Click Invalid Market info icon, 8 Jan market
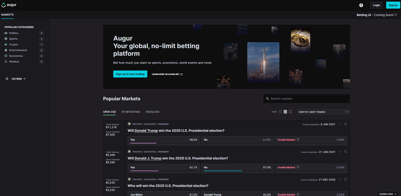Viewport: 401px width, 196px height. (x=298, y=140)
